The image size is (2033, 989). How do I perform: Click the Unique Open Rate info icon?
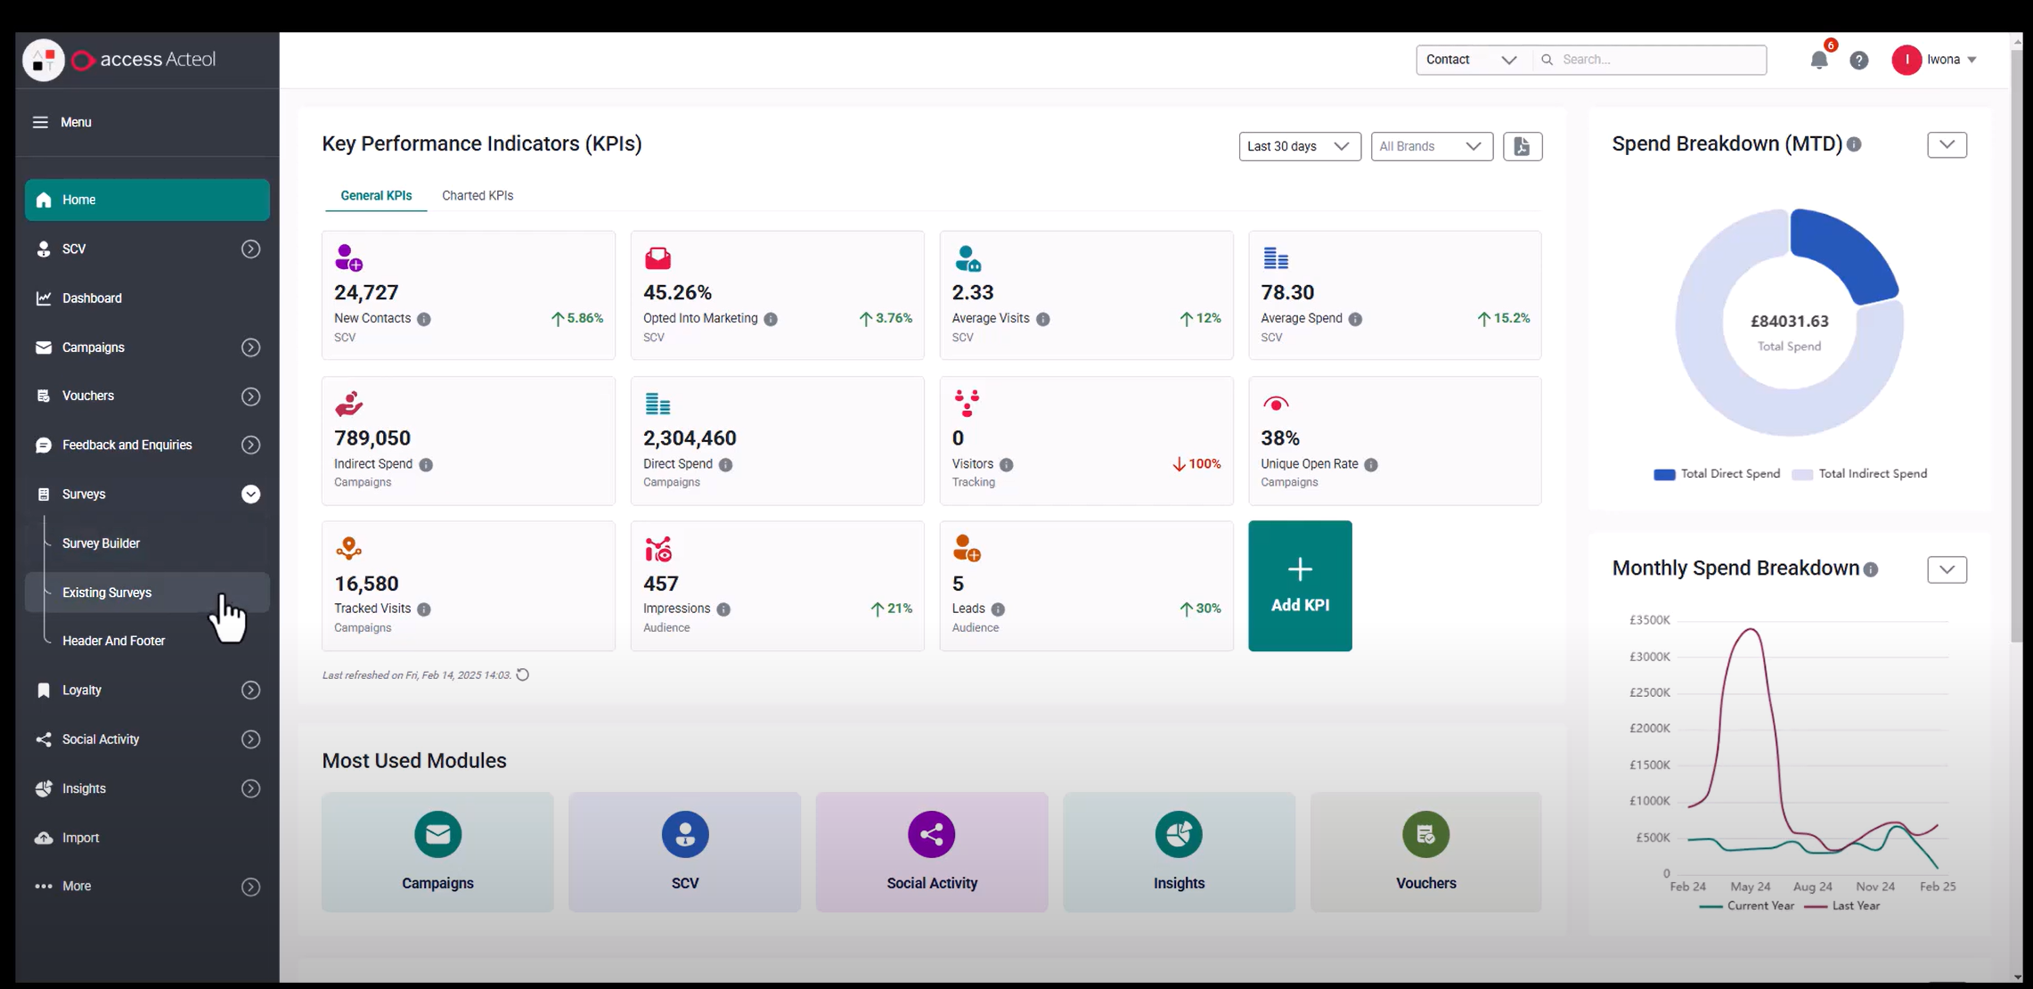[x=1371, y=464]
